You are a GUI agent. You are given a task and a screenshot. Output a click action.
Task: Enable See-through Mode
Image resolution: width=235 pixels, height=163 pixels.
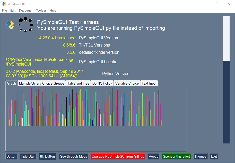coord(74,156)
